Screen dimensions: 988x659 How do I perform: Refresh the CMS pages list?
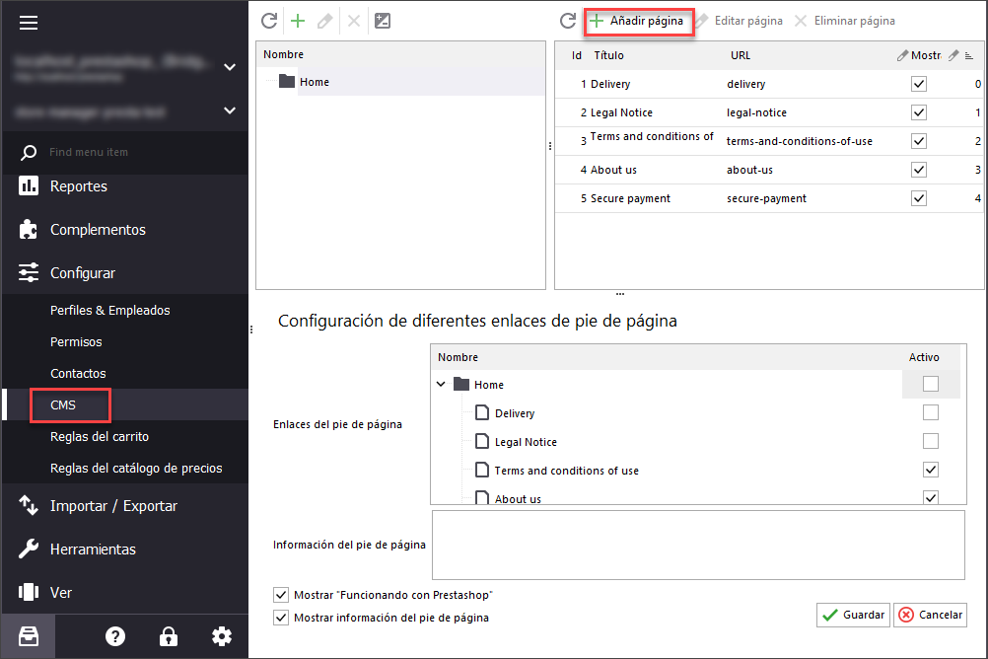pos(568,21)
